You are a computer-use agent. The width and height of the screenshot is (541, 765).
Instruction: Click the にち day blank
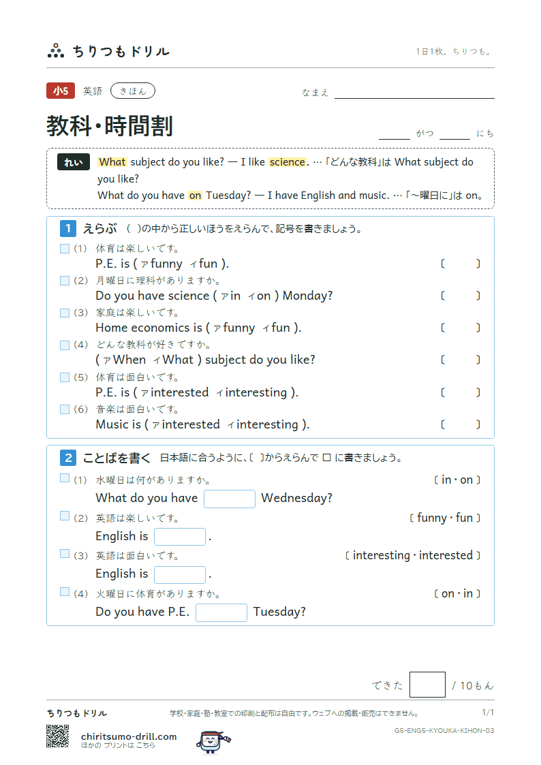pos(454,134)
